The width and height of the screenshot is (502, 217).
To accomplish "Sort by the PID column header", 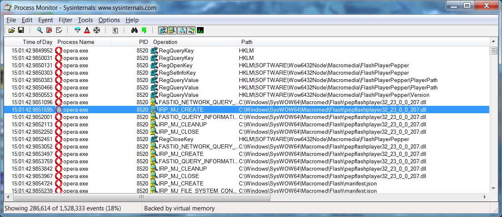I will tap(131, 42).
